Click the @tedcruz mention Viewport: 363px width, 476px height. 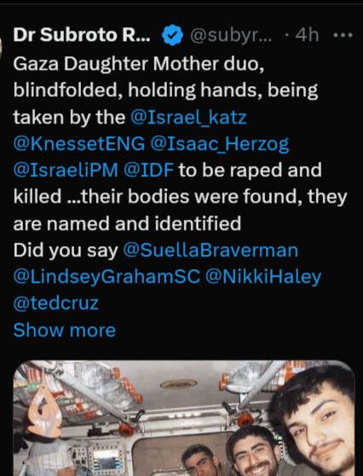click(56, 304)
